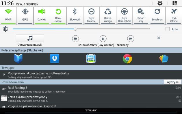182x114 pixels.
Task: Click song title 02 Pts.of.Athrty text
Action: pyautogui.click(x=103, y=45)
